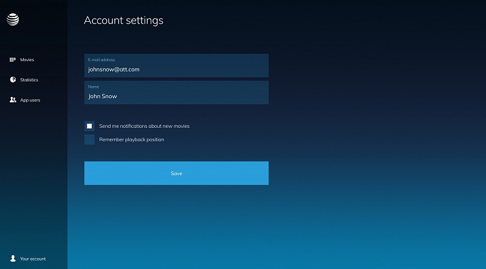The image size is (486, 269).
Task: Open Your account label at sidebar bottom
Action: coord(33,259)
